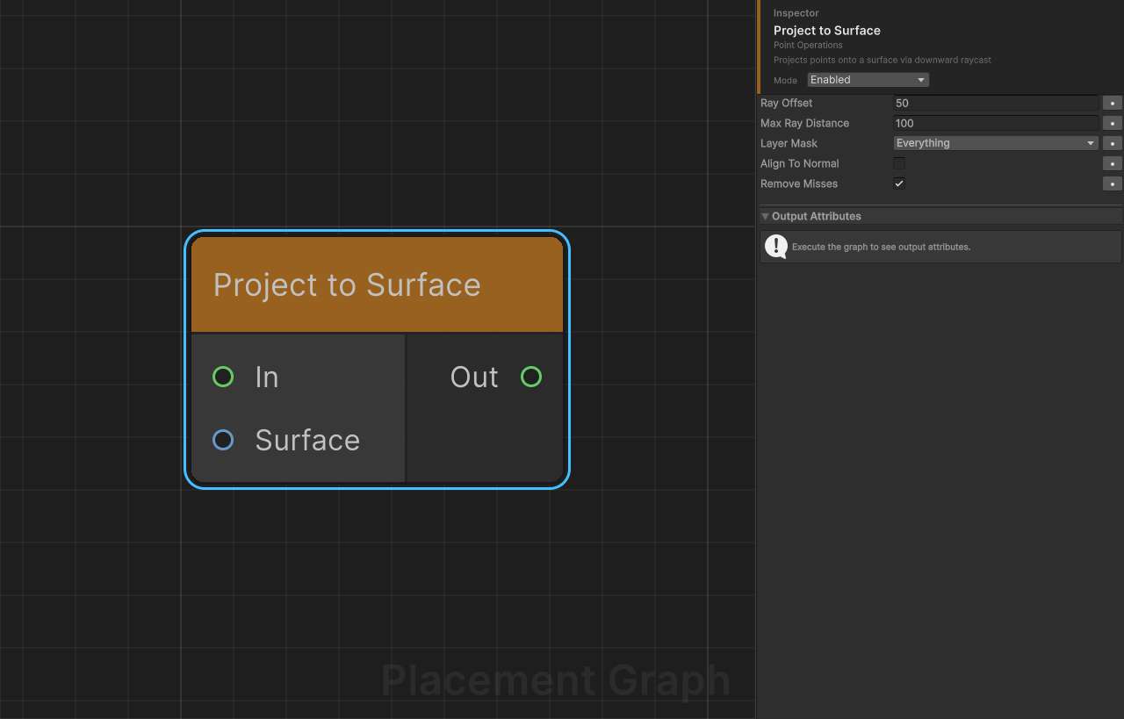The image size is (1124, 719).
Task: Click the Align To Normal label
Action: [x=800, y=163]
